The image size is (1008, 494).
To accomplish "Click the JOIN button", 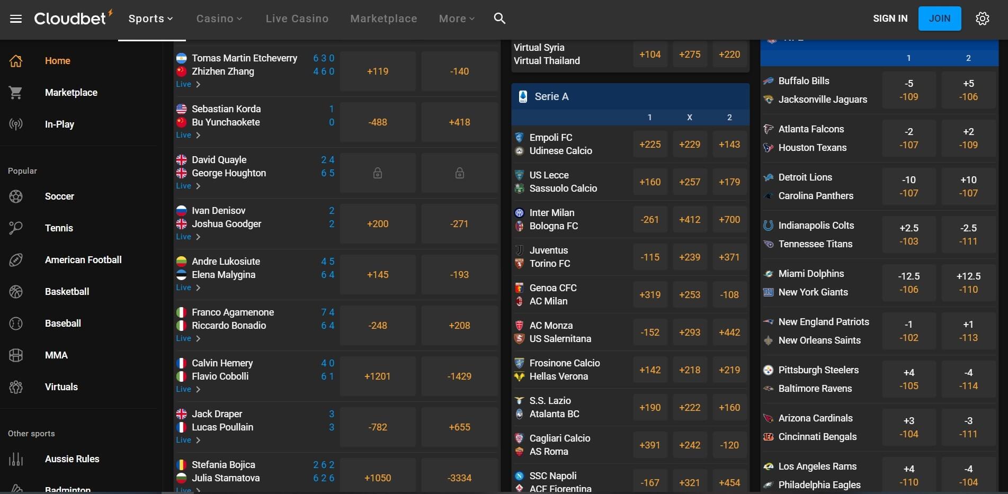I will pyautogui.click(x=940, y=19).
